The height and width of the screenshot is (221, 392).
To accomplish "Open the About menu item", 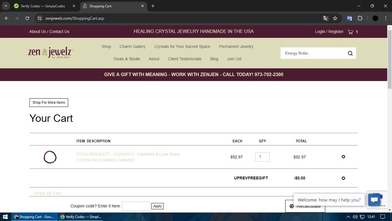I will click(154, 59).
